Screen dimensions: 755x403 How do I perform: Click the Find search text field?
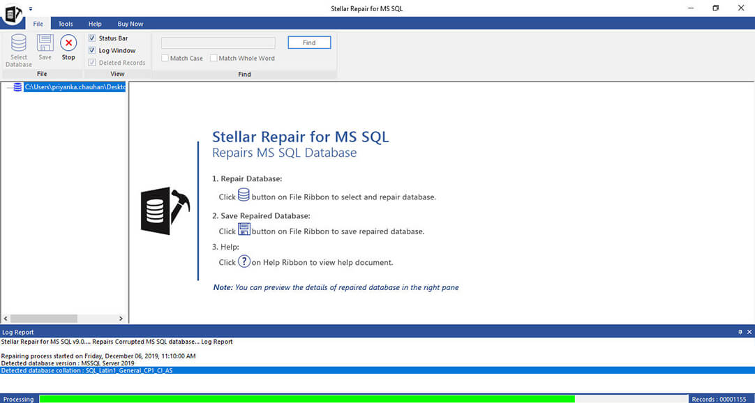coord(218,43)
